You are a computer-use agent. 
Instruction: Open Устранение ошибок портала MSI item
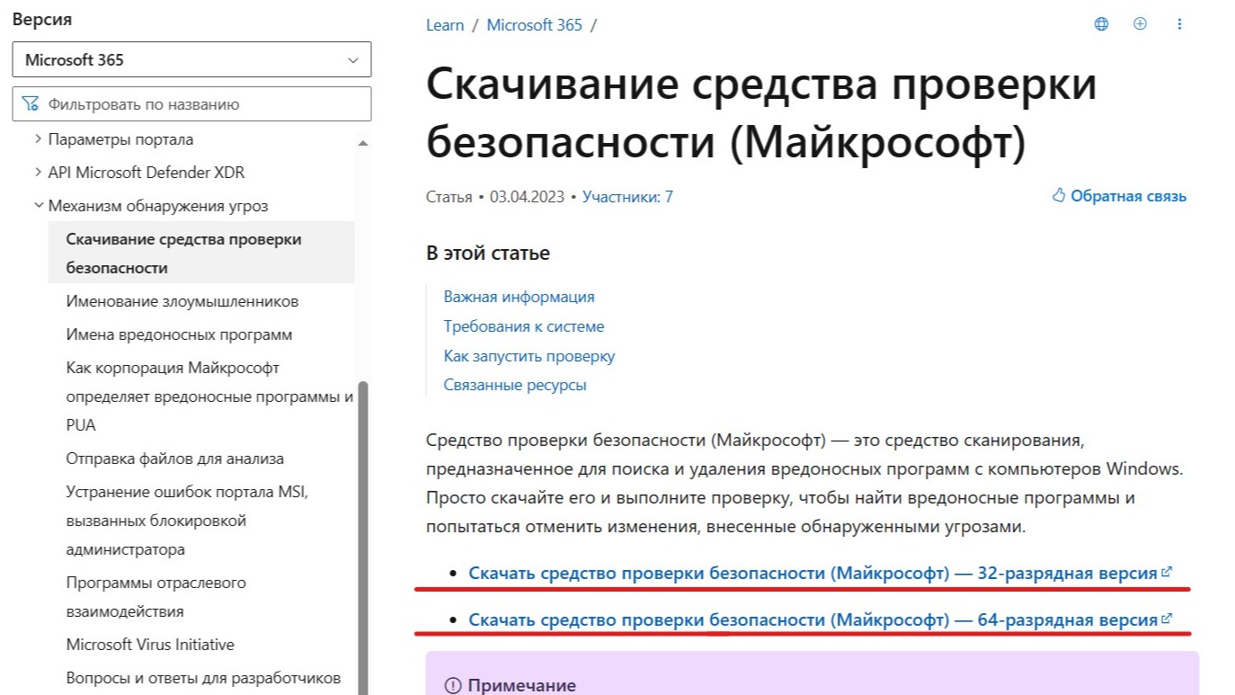(188, 521)
